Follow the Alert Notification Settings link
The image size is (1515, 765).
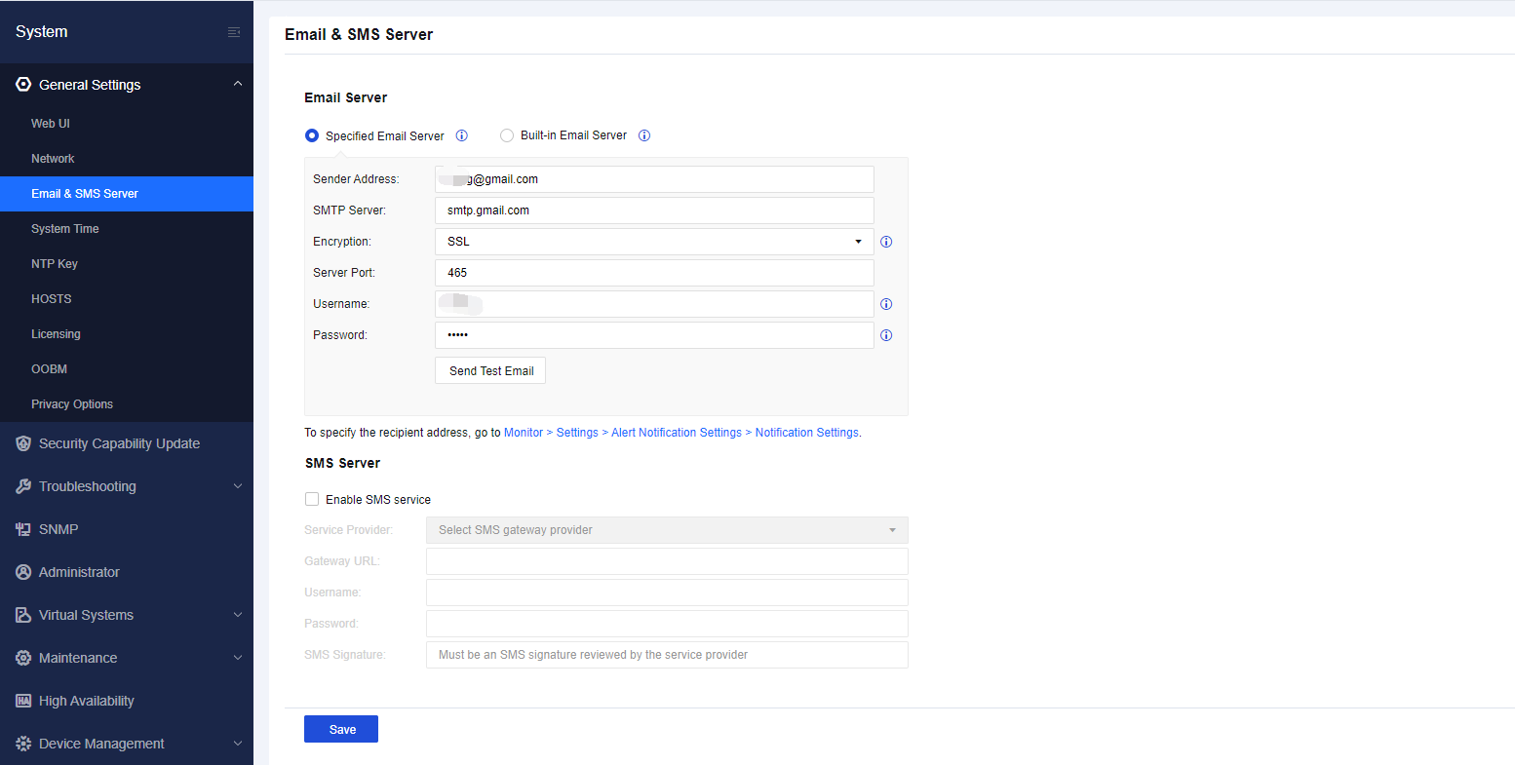pyautogui.click(x=676, y=433)
